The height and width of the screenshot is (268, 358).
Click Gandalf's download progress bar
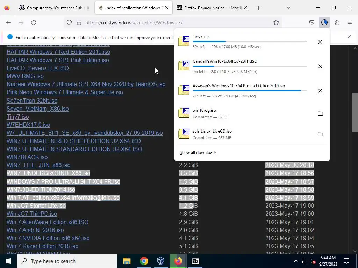(x=250, y=66)
